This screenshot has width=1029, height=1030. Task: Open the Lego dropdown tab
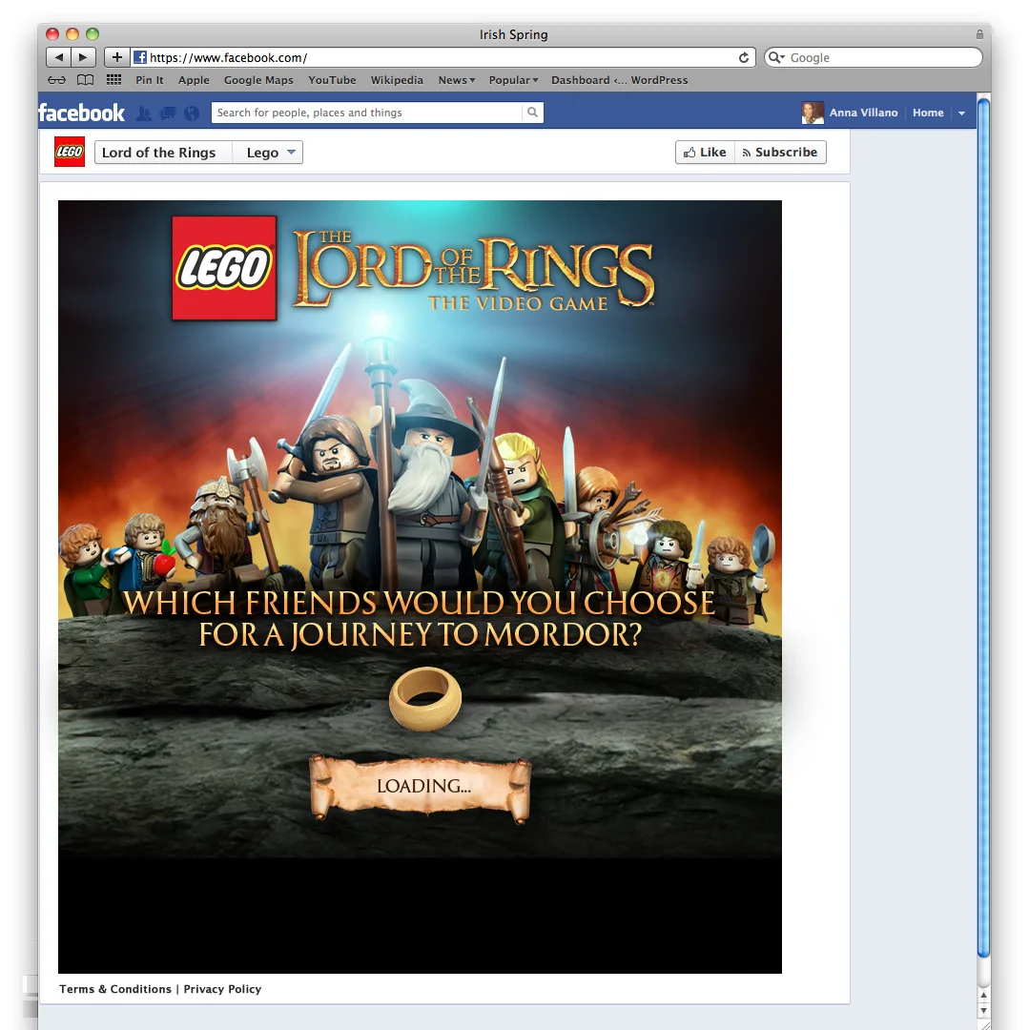(268, 153)
